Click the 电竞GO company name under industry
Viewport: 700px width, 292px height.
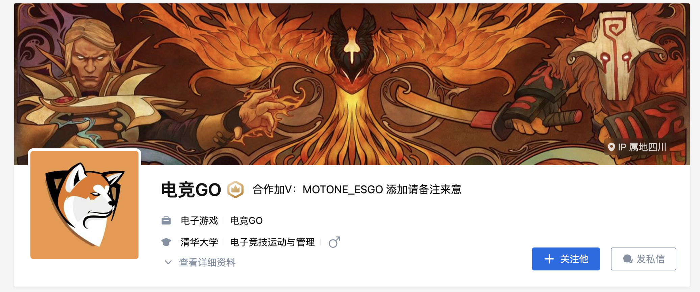point(246,221)
